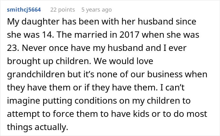Open the smithcj5664 user profile link
The width and height of the screenshot is (220, 136).
pos(24,10)
